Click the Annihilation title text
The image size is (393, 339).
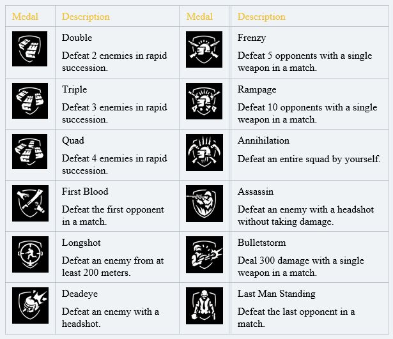click(263, 140)
